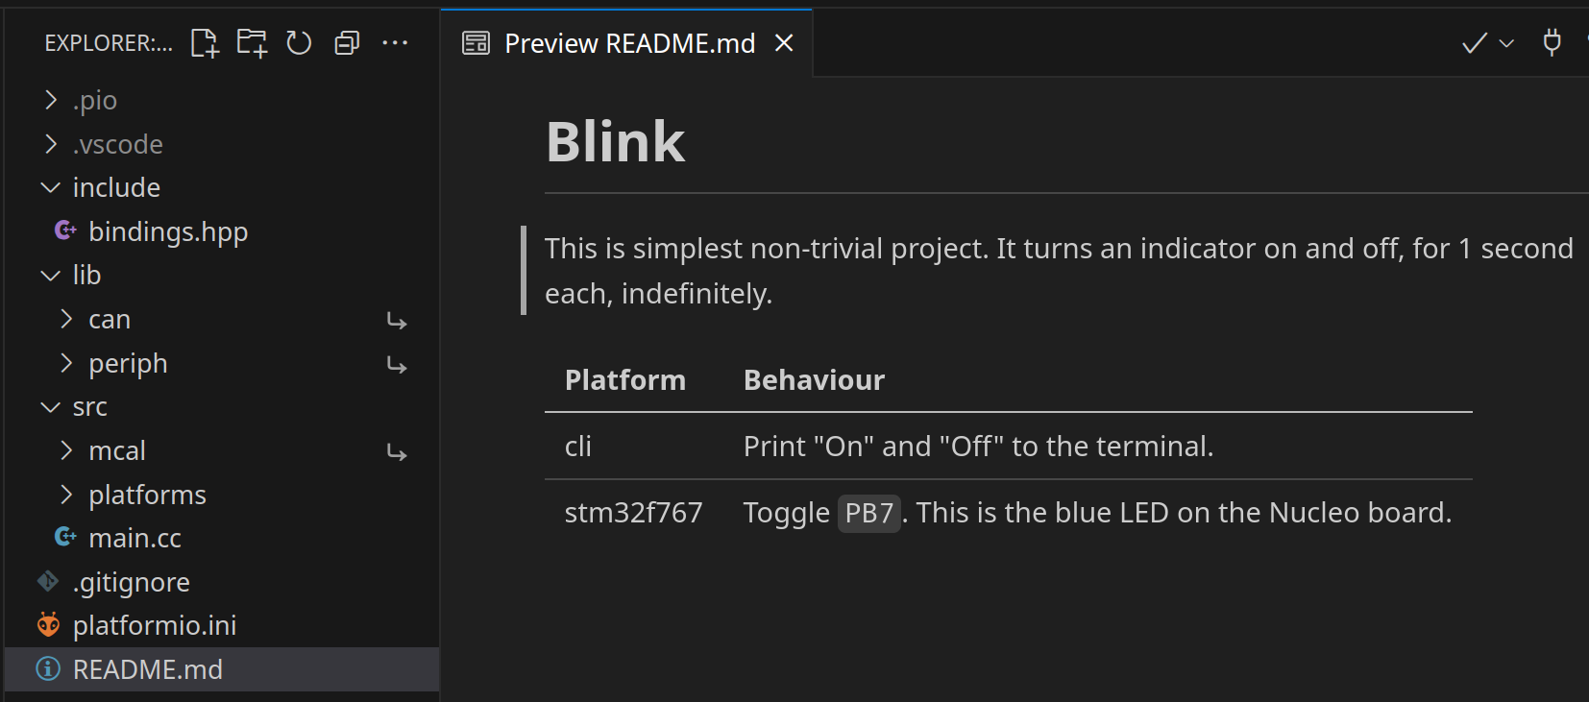Viewport: 1589px width, 702px height.
Task: Click the New Folder icon in Explorer
Action: (x=252, y=43)
